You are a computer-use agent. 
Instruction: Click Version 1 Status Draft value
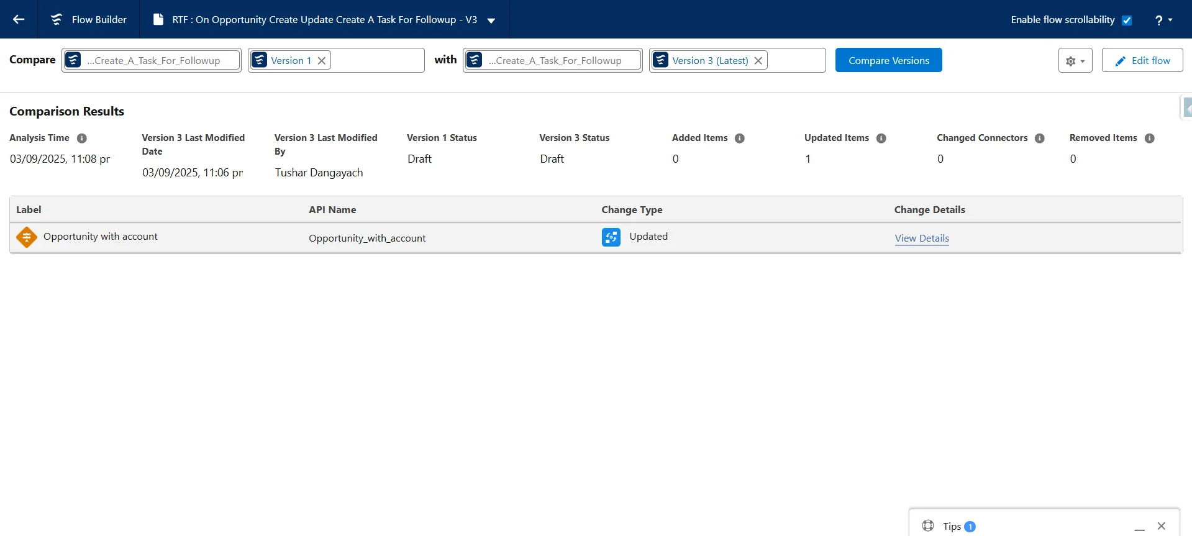coord(419,159)
